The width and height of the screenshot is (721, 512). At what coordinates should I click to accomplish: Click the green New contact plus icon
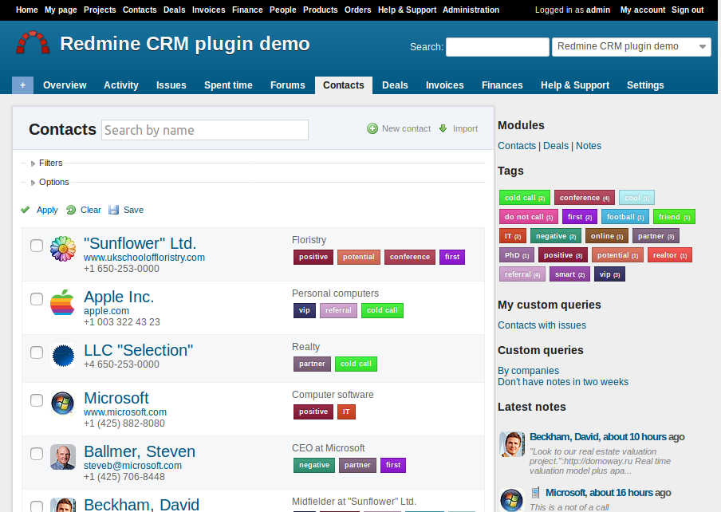click(x=372, y=128)
